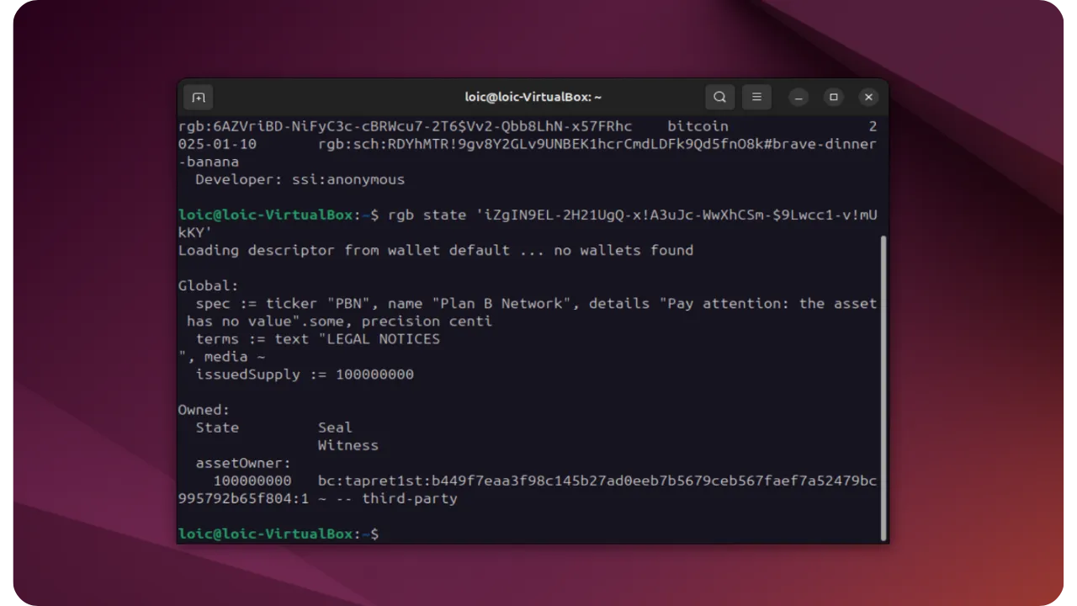Viewport: 1077px width, 606px height.
Task: Click the search icon in the header bar
Action: [719, 97]
